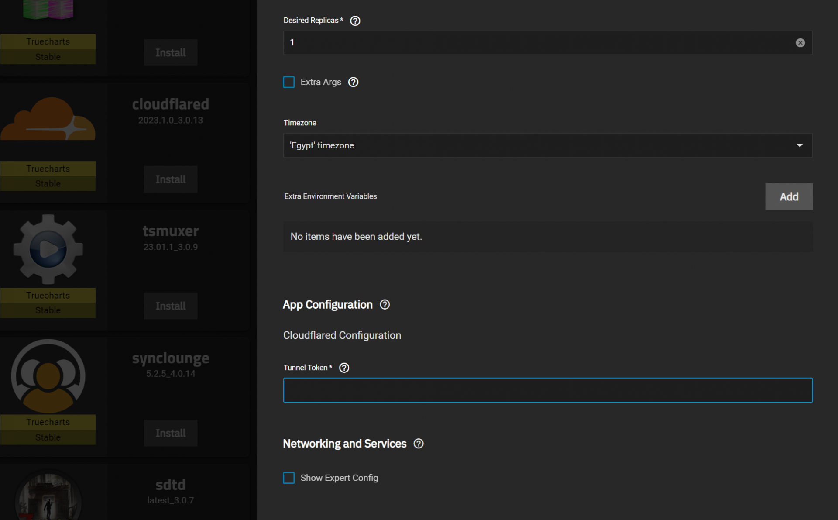
Task: Focus the Tunnel Token input field
Action: pos(548,390)
